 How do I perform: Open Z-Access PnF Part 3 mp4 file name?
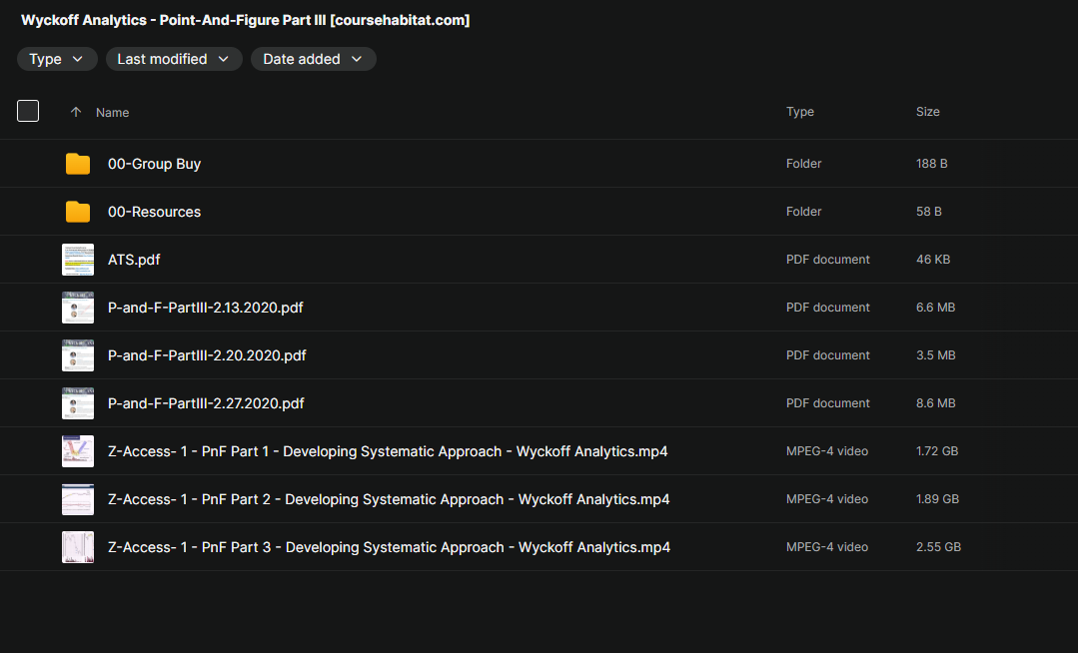coord(389,547)
